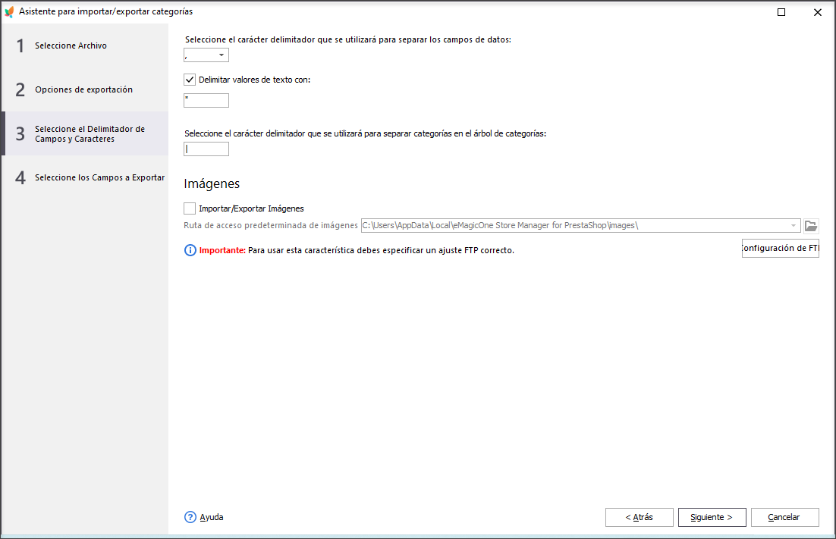Click the blue info icon beside Importante
The image size is (836, 539).
[190, 250]
